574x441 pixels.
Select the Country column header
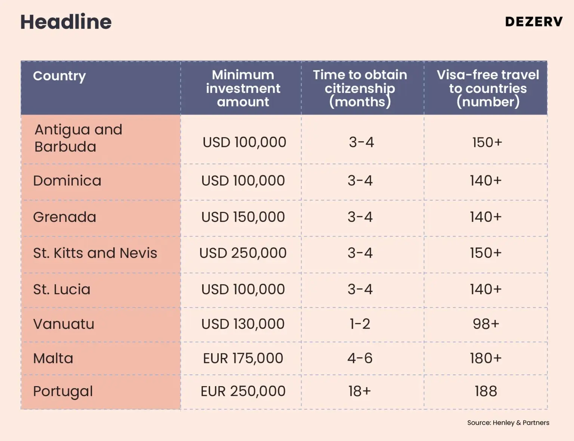59,76
